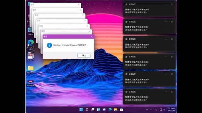Close the rearmost stacked dialog window
The image size is (202, 113).
pyautogui.click(x=79, y=5)
